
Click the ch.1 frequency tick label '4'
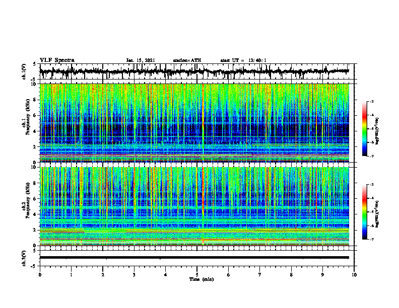(x=35, y=131)
